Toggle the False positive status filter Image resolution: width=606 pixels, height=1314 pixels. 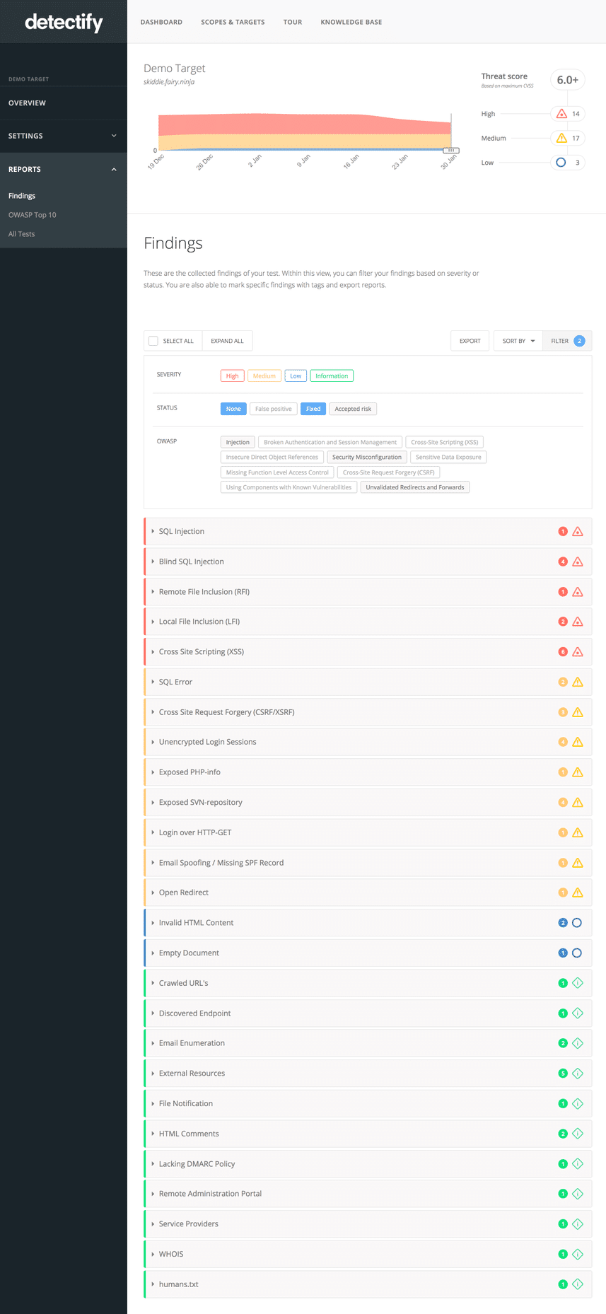pos(273,409)
